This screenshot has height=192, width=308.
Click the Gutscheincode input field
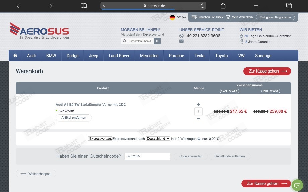[x=147, y=156]
